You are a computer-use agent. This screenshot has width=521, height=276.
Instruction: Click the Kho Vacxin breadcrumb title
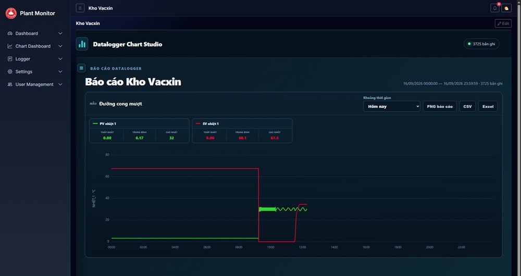click(88, 23)
